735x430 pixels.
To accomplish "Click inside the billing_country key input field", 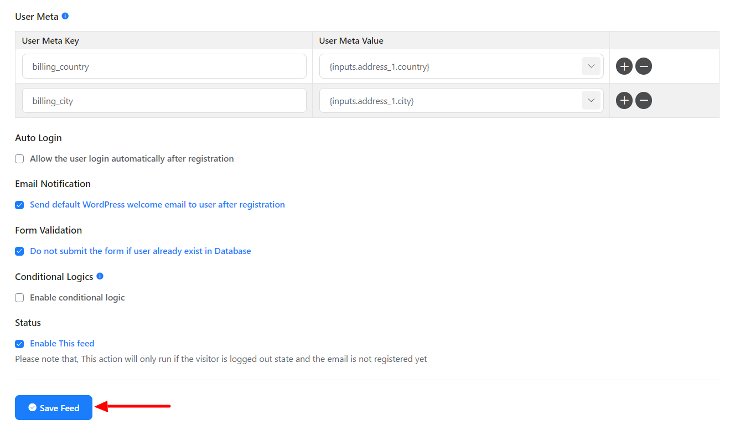I will [x=164, y=66].
